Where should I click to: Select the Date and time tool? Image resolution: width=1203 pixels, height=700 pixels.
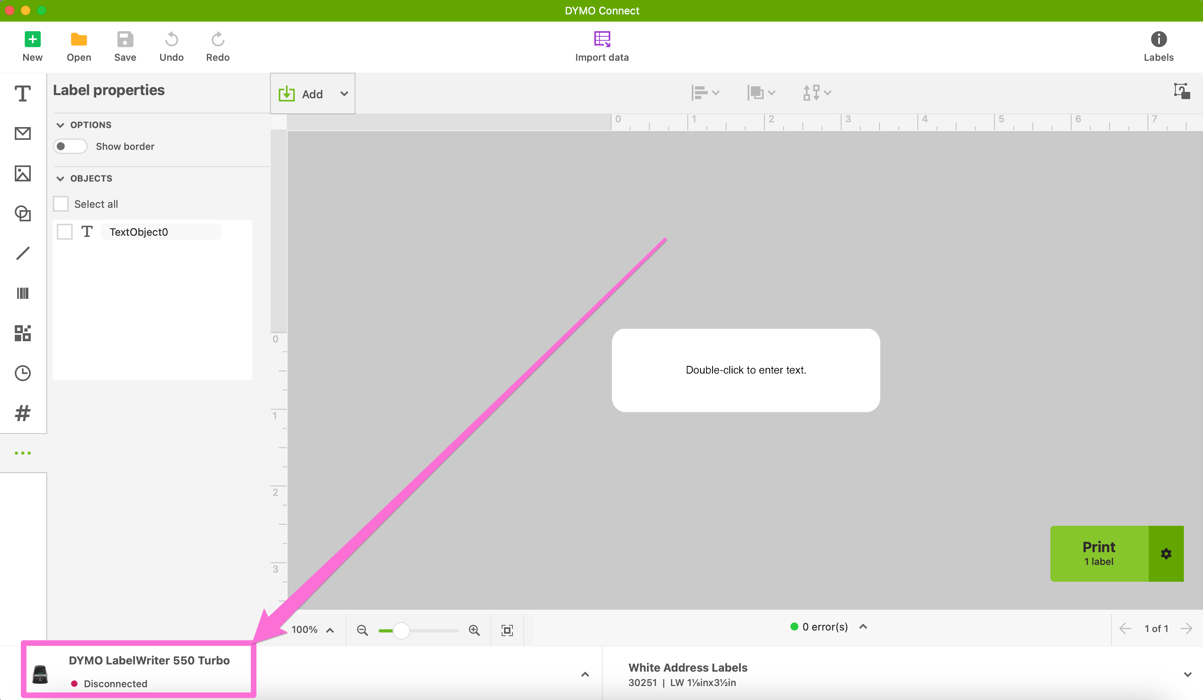(x=22, y=373)
